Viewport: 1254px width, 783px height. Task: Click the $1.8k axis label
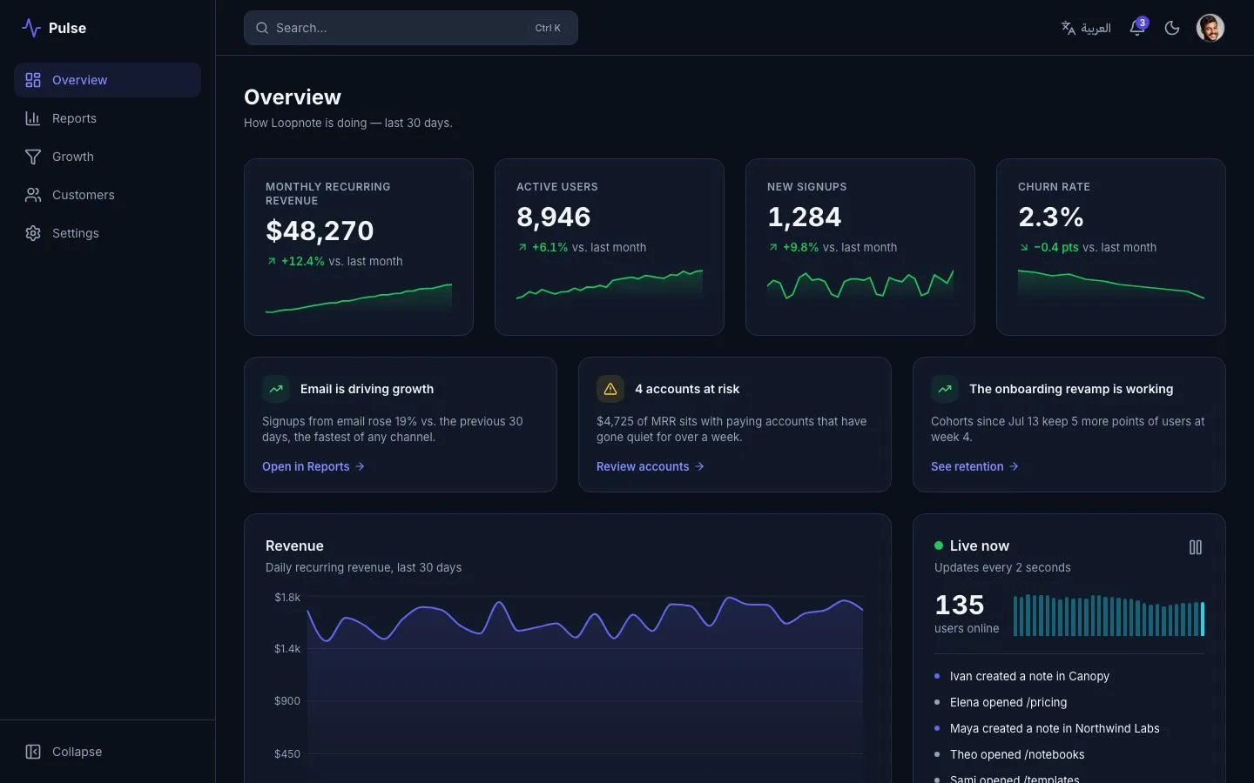pyautogui.click(x=287, y=597)
